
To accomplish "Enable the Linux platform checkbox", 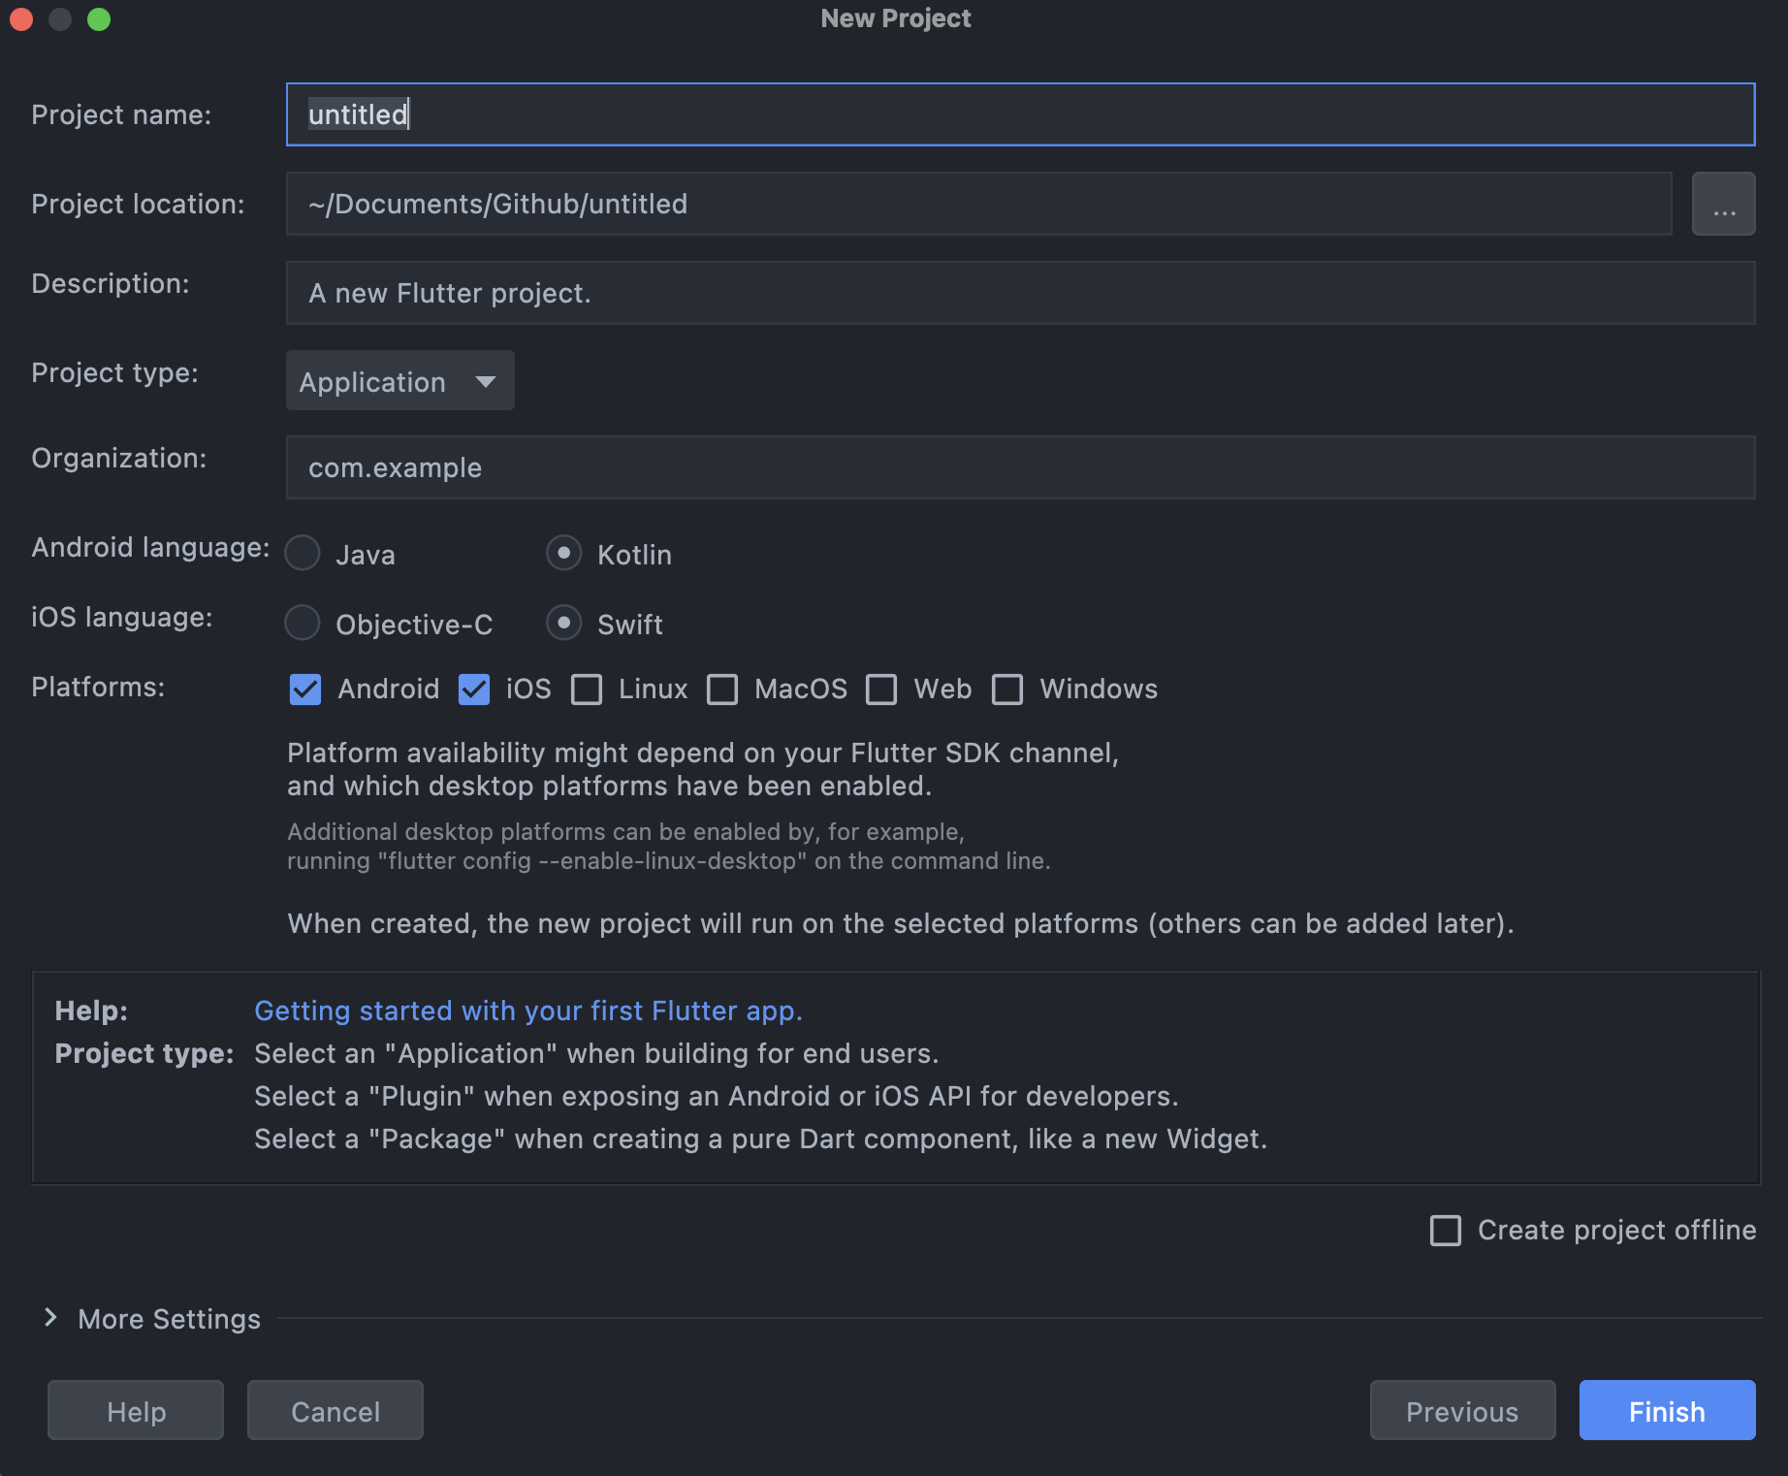I will point(587,690).
